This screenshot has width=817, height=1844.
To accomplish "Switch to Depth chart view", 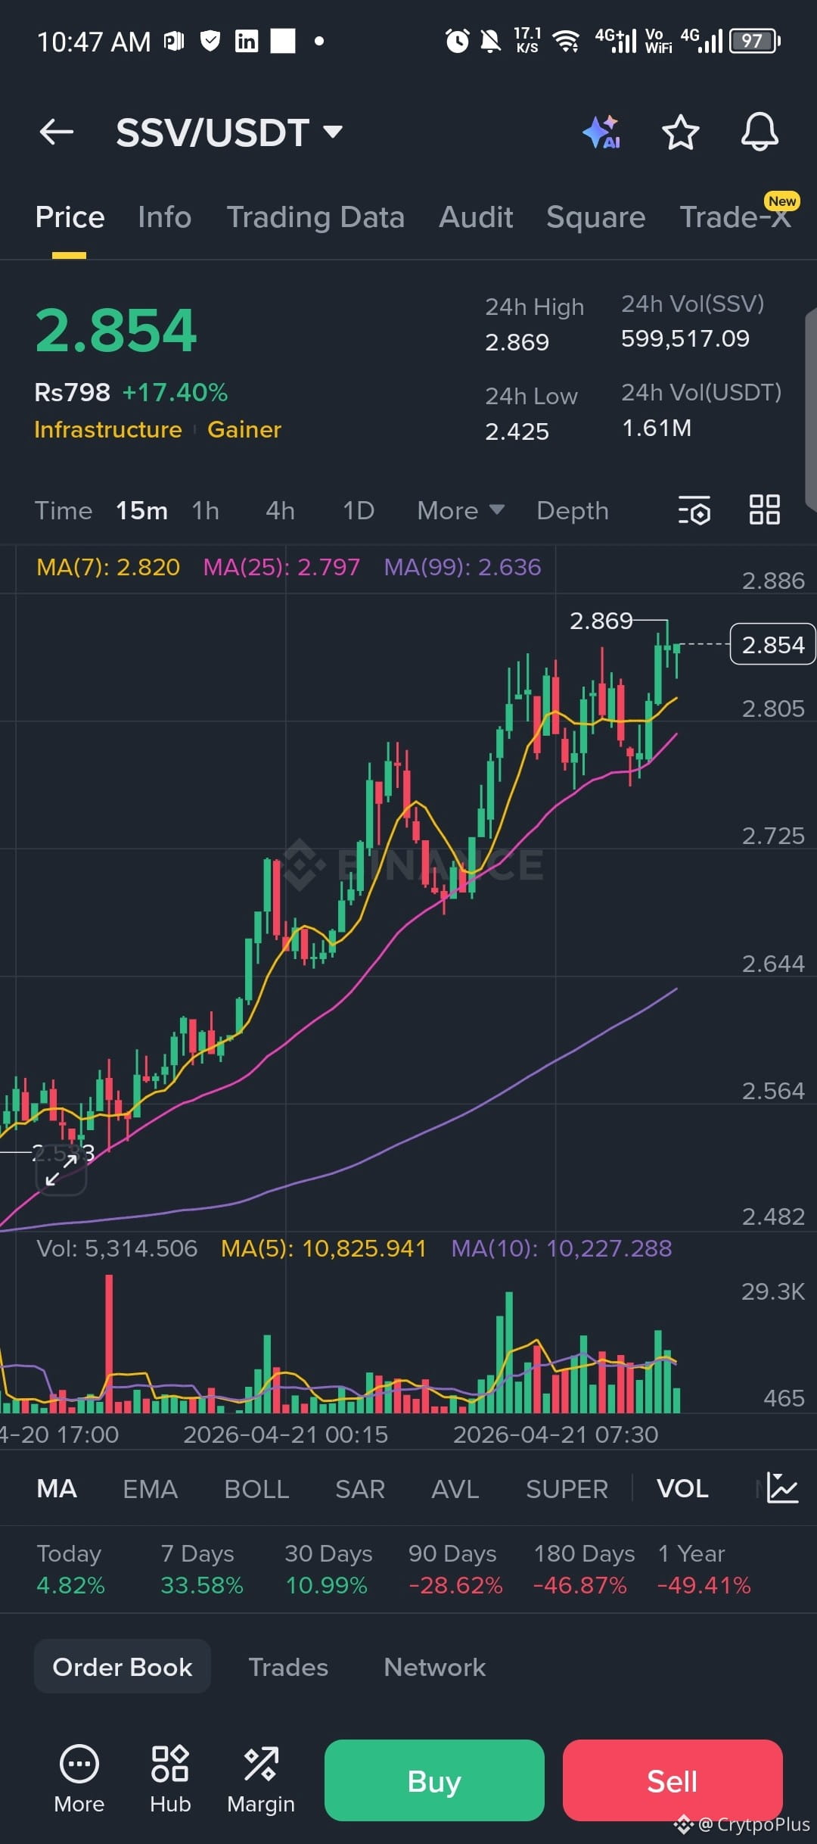I will pyautogui.click(x=573, y=511).
